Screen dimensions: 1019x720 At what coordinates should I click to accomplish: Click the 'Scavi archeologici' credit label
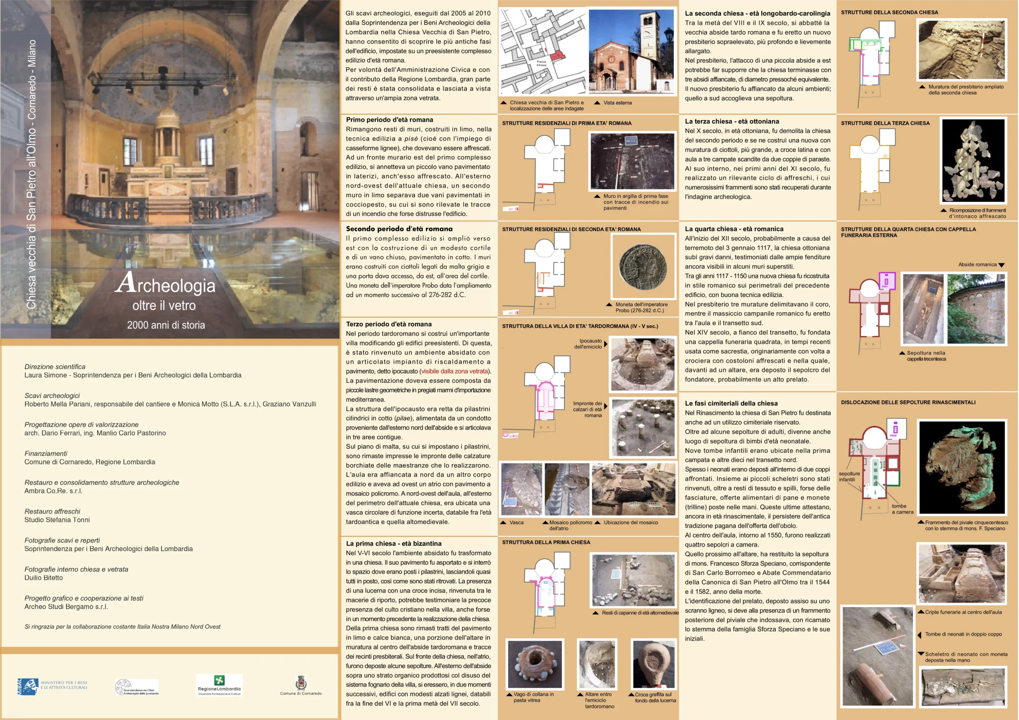tap(53, 396)
